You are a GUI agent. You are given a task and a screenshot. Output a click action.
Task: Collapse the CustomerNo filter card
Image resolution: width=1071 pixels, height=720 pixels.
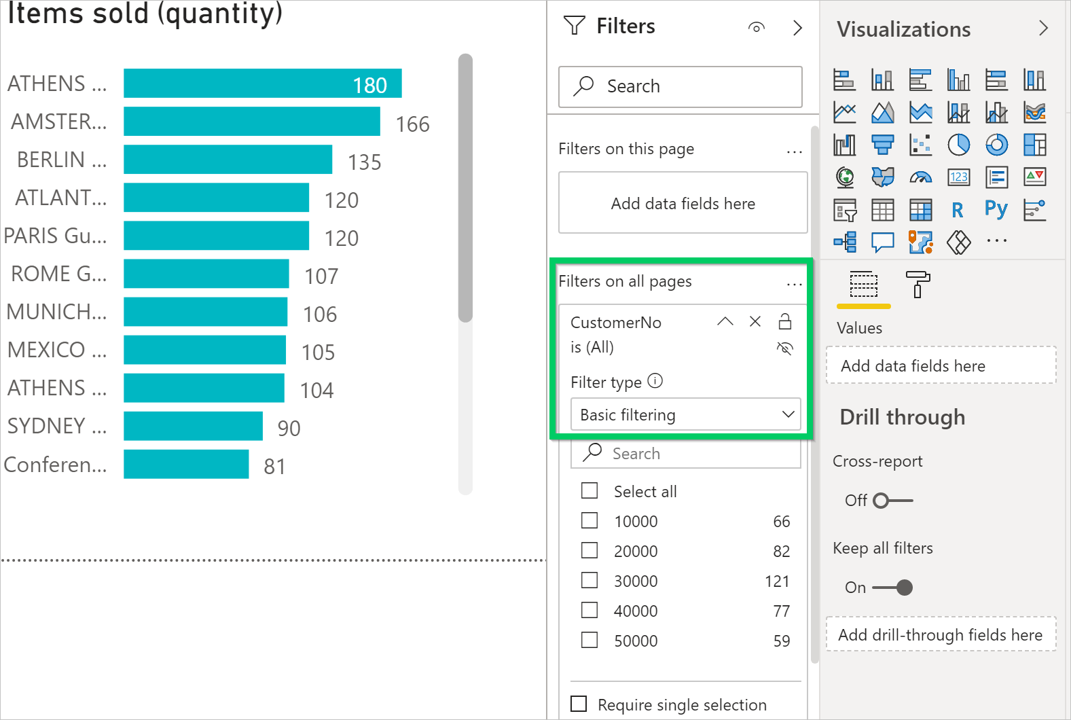[x=725, y=321]
